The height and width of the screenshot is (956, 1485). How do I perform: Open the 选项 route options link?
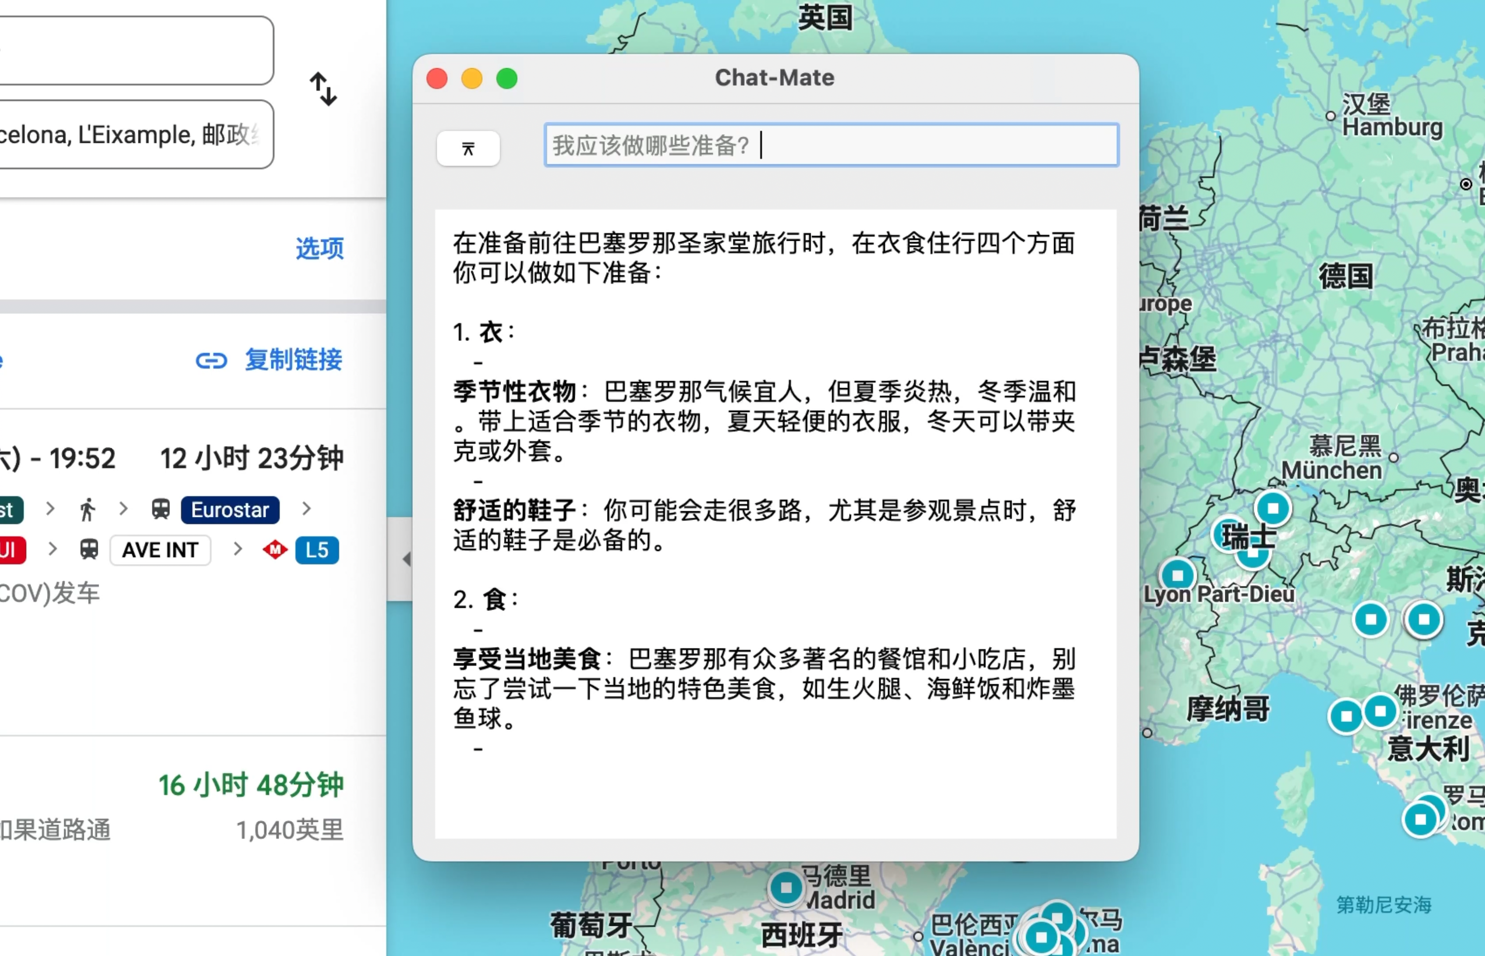319,248
